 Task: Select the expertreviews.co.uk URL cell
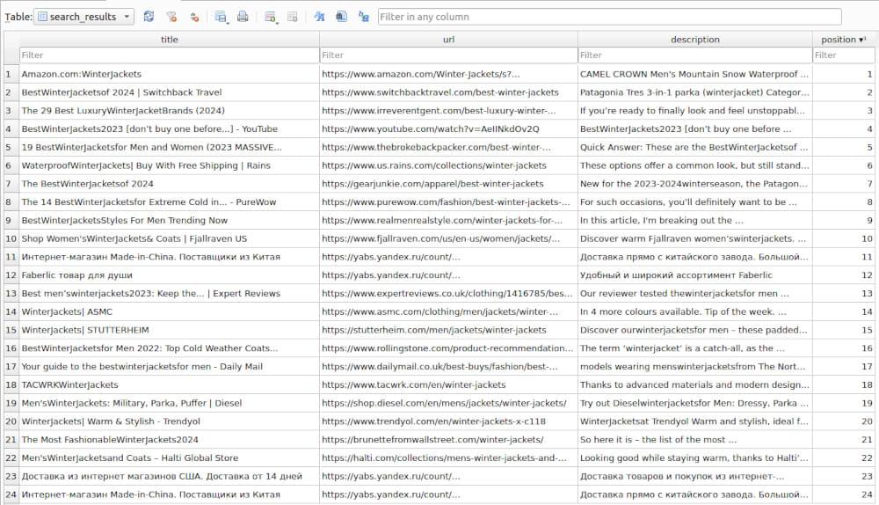click(x=448, y=294)
